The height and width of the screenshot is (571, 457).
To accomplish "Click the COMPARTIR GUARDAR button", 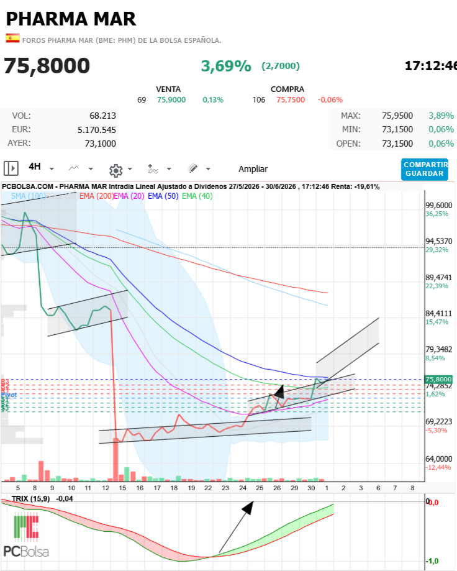I will click(x=425, y=170).
